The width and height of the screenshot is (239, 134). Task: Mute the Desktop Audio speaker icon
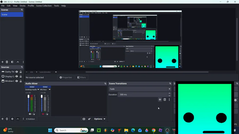(30, 114)
